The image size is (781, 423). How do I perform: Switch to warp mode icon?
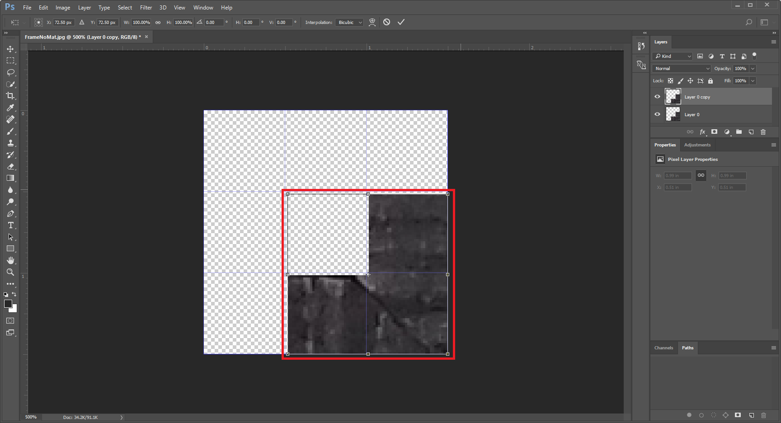(x=372, y=22)
